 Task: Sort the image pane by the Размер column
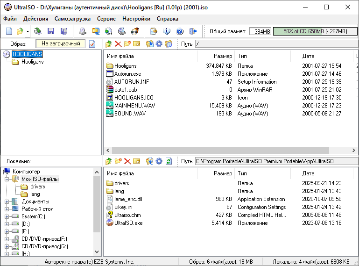[216, 56]
